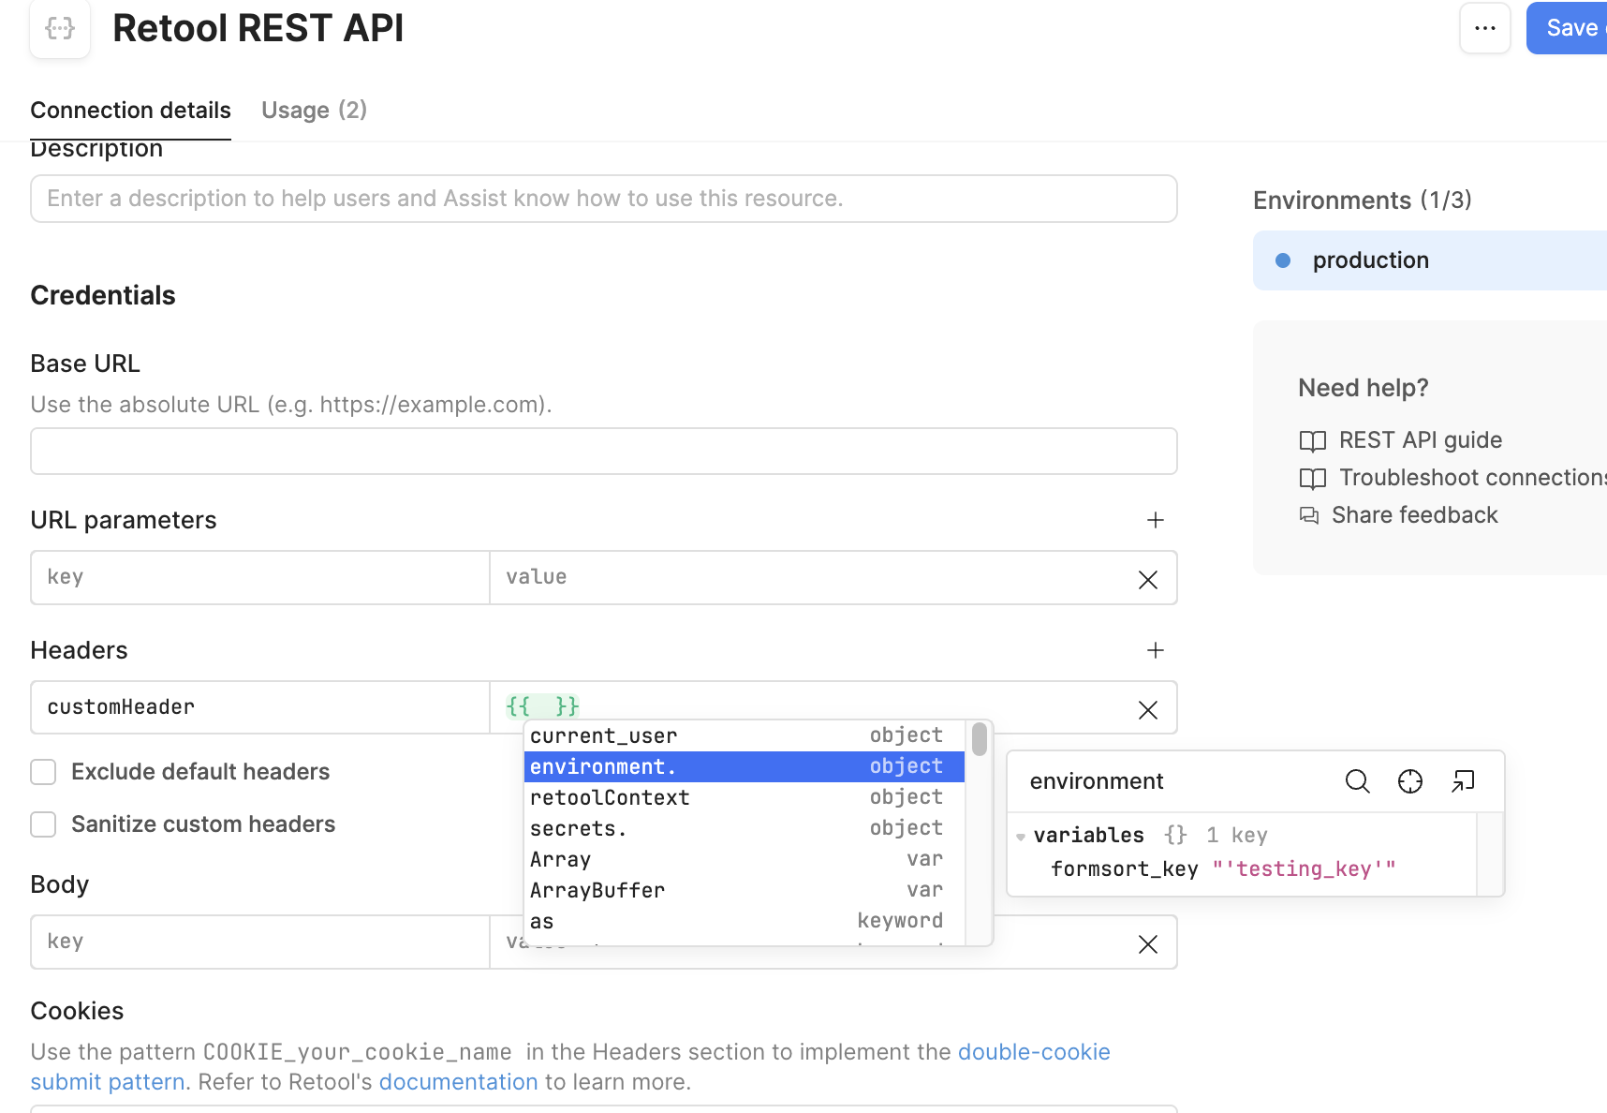Enable Sanitize custom headers checkbox
Viewport: 1607px width, 1113px height.
43,824
